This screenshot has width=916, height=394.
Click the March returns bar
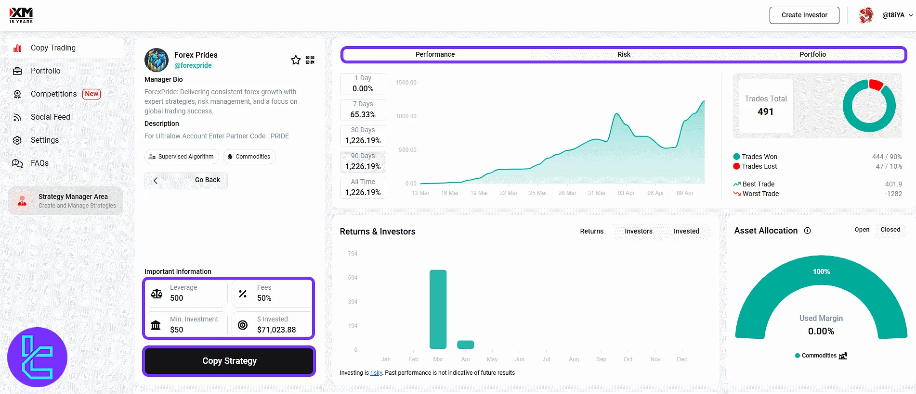[438, 309]
